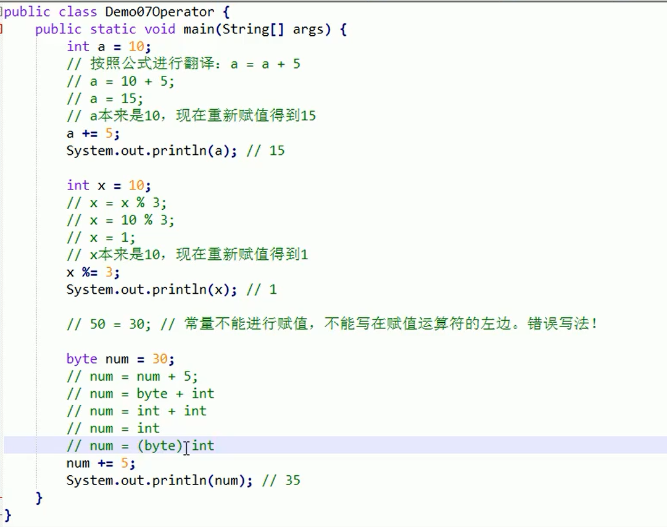
Task: Click the main method's closing brace
Action: point(39,498)
